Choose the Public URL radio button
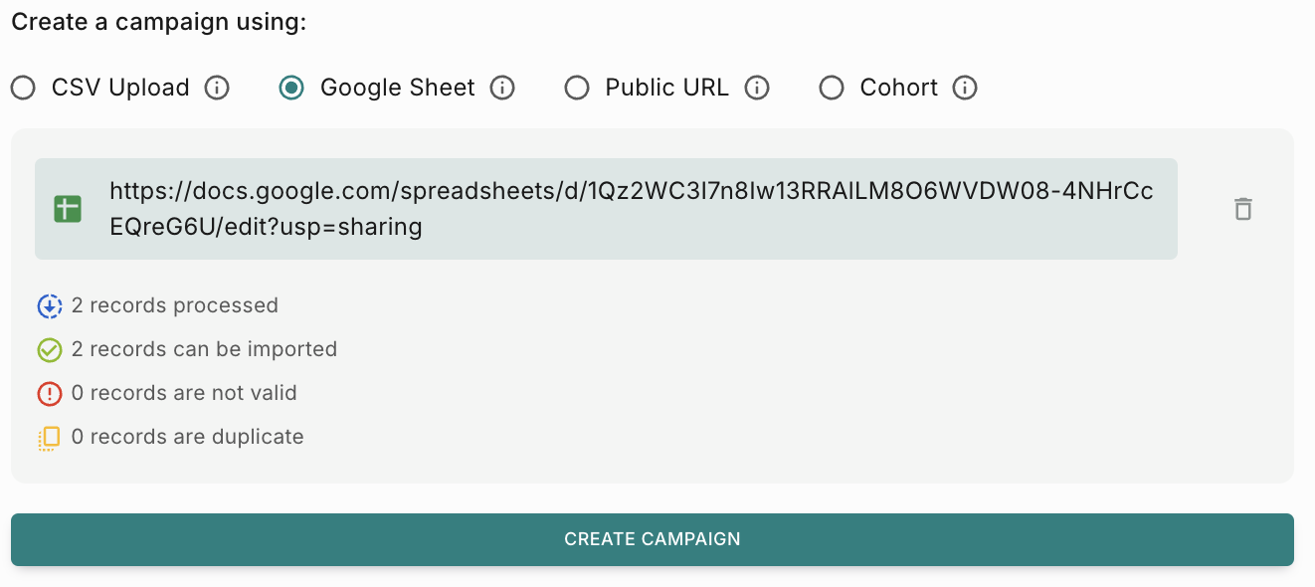The height and width of the screenshot is (587, 1315). [577, 89]
